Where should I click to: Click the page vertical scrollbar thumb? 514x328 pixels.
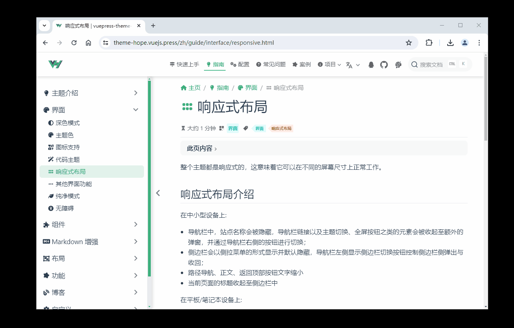click(486, 98)
